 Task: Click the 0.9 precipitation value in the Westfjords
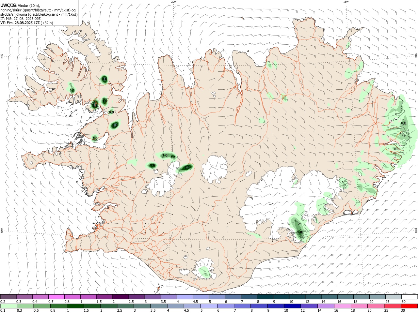pyautogui.click(x=111, y=112)
